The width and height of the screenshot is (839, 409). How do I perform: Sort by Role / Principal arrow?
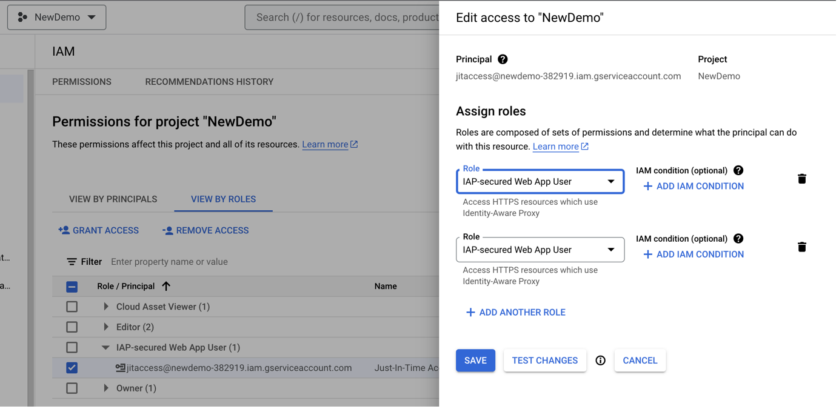click(166, 286)
